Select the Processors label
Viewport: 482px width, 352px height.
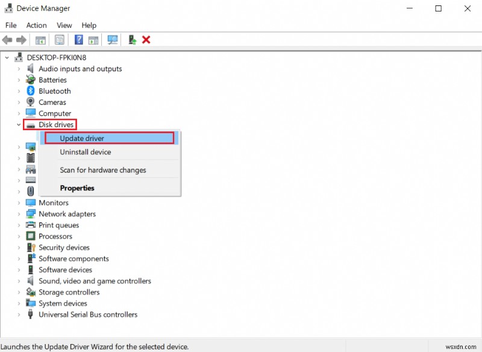pyautogui.click(x=55, y=236)
